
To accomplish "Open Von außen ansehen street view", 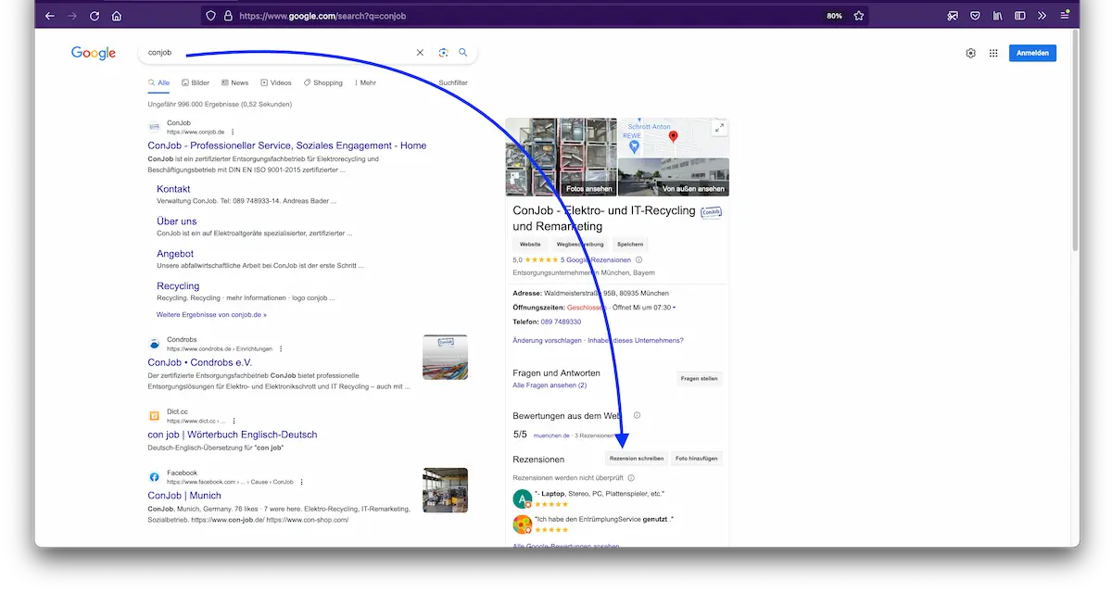I will coord(674,177).
